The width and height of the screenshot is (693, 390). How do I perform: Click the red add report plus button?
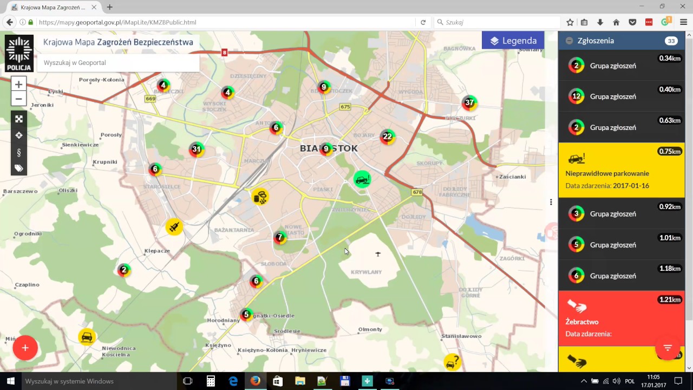pyautogui.click(x=25, y=348)
